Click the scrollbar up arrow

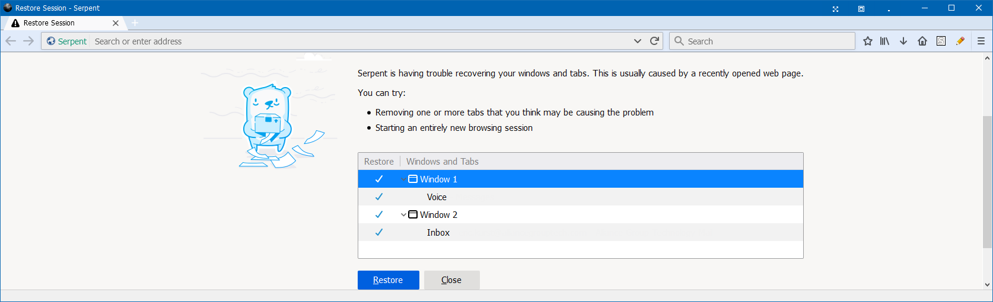(988, 58)
